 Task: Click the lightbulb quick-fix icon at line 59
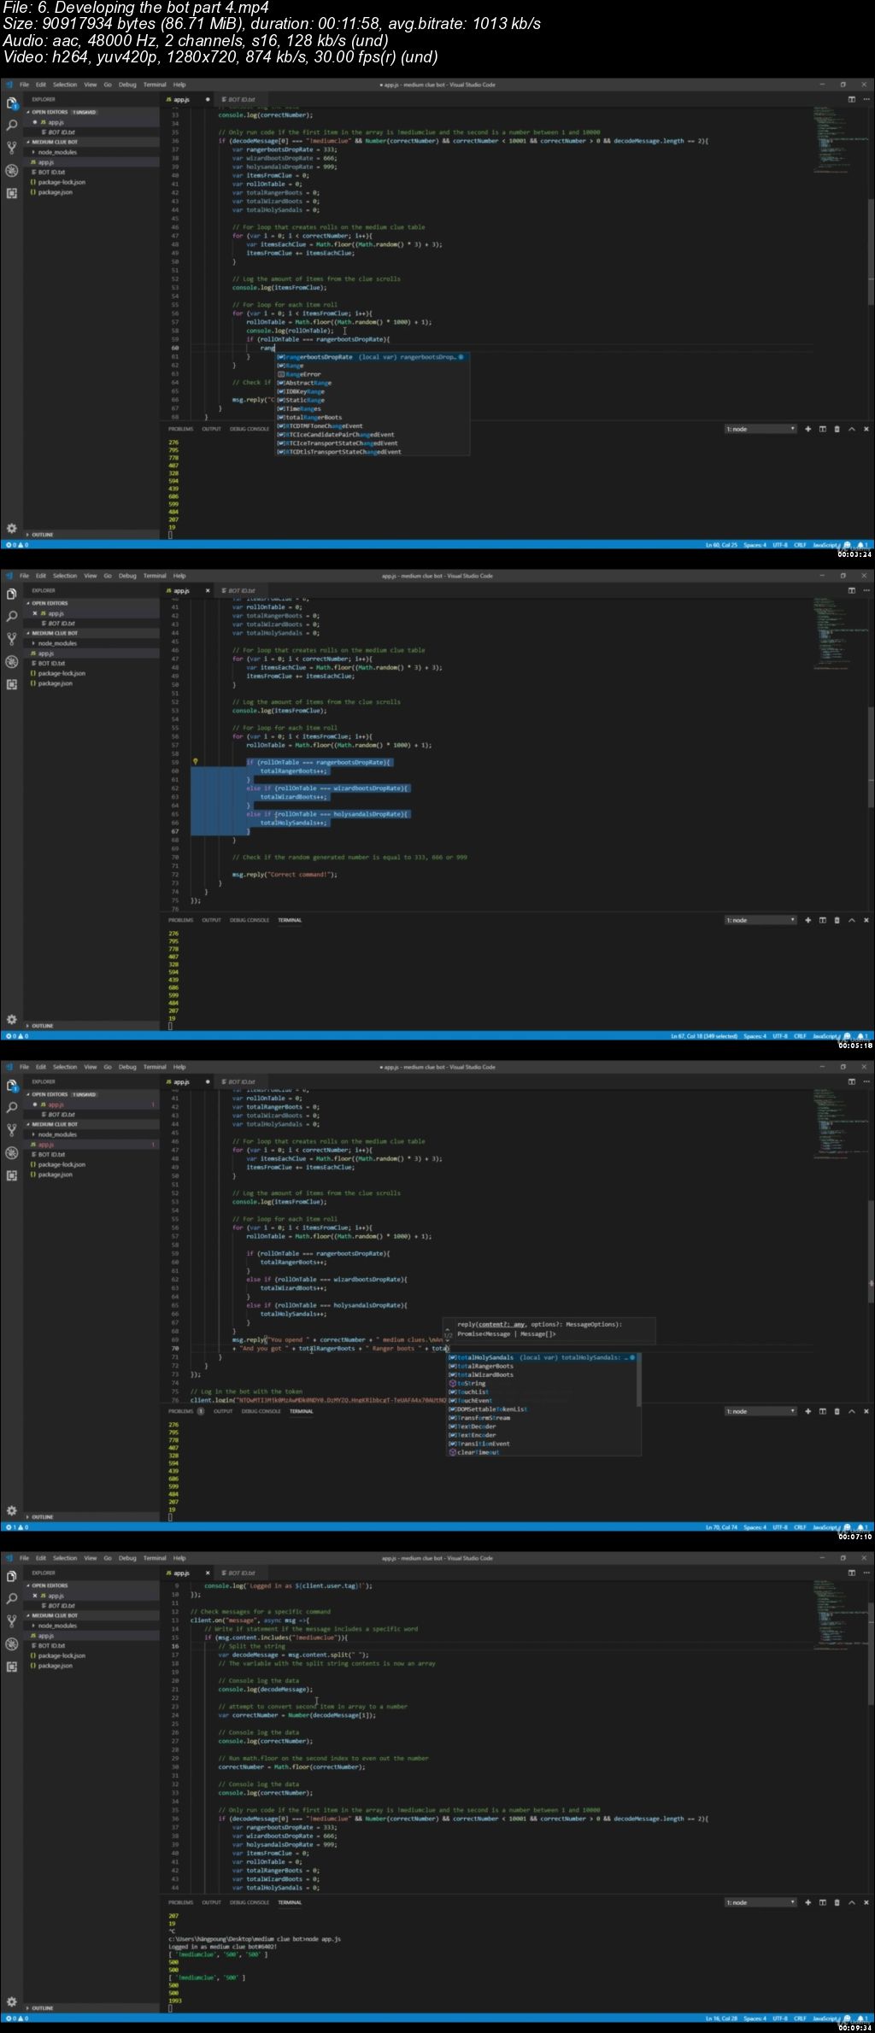click(195, 761)
